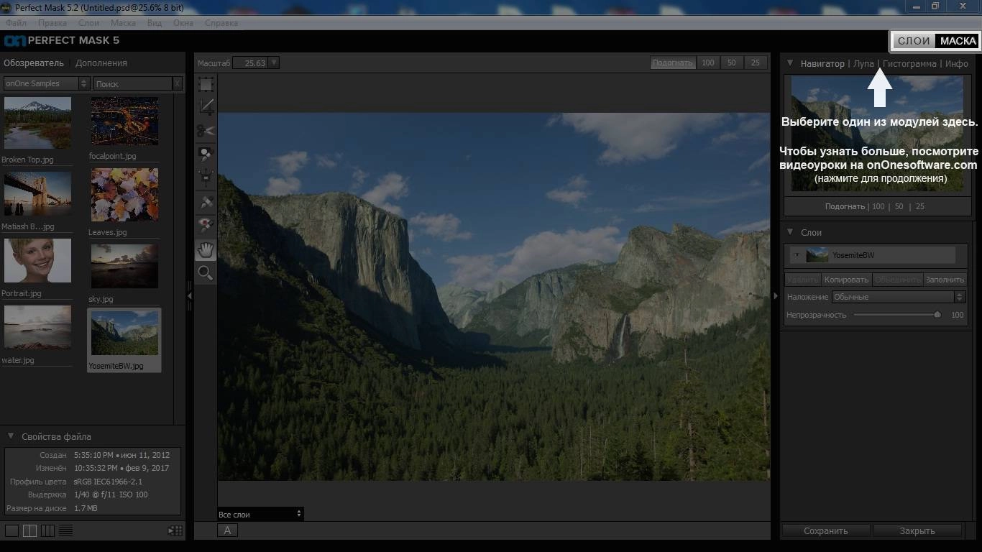This screenshot has height=552, width=982.
Task: Click Подогнать under the navigator preview
Action: click(x=845, y=206)
